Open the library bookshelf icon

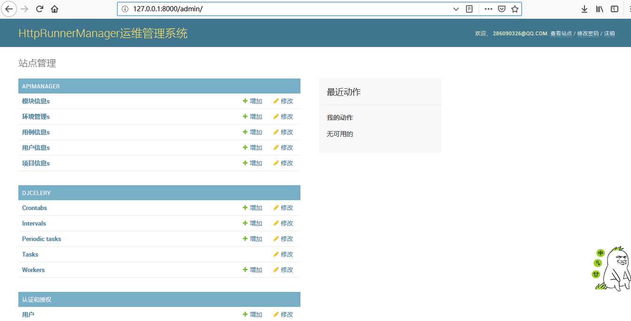tap(599, 9)
